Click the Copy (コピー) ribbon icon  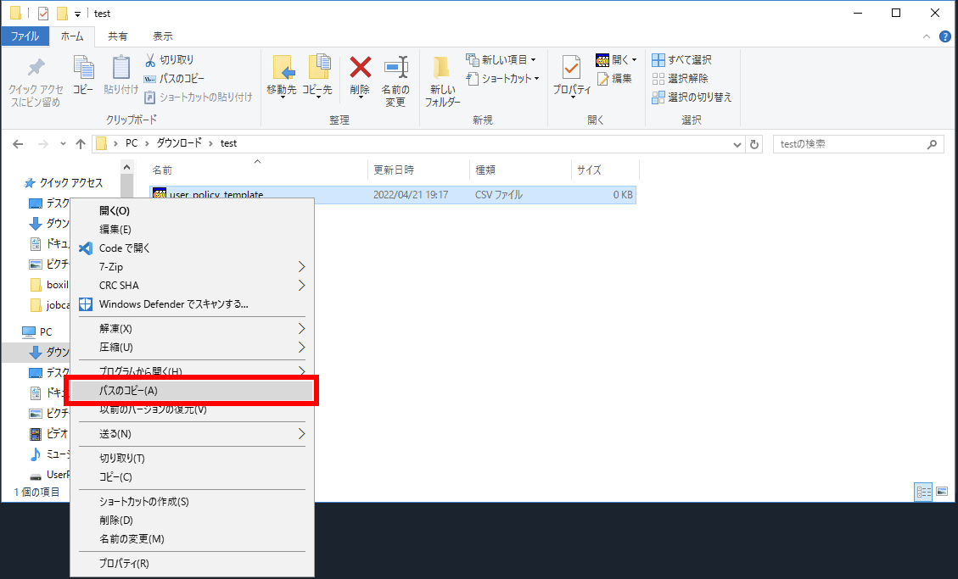83,75
